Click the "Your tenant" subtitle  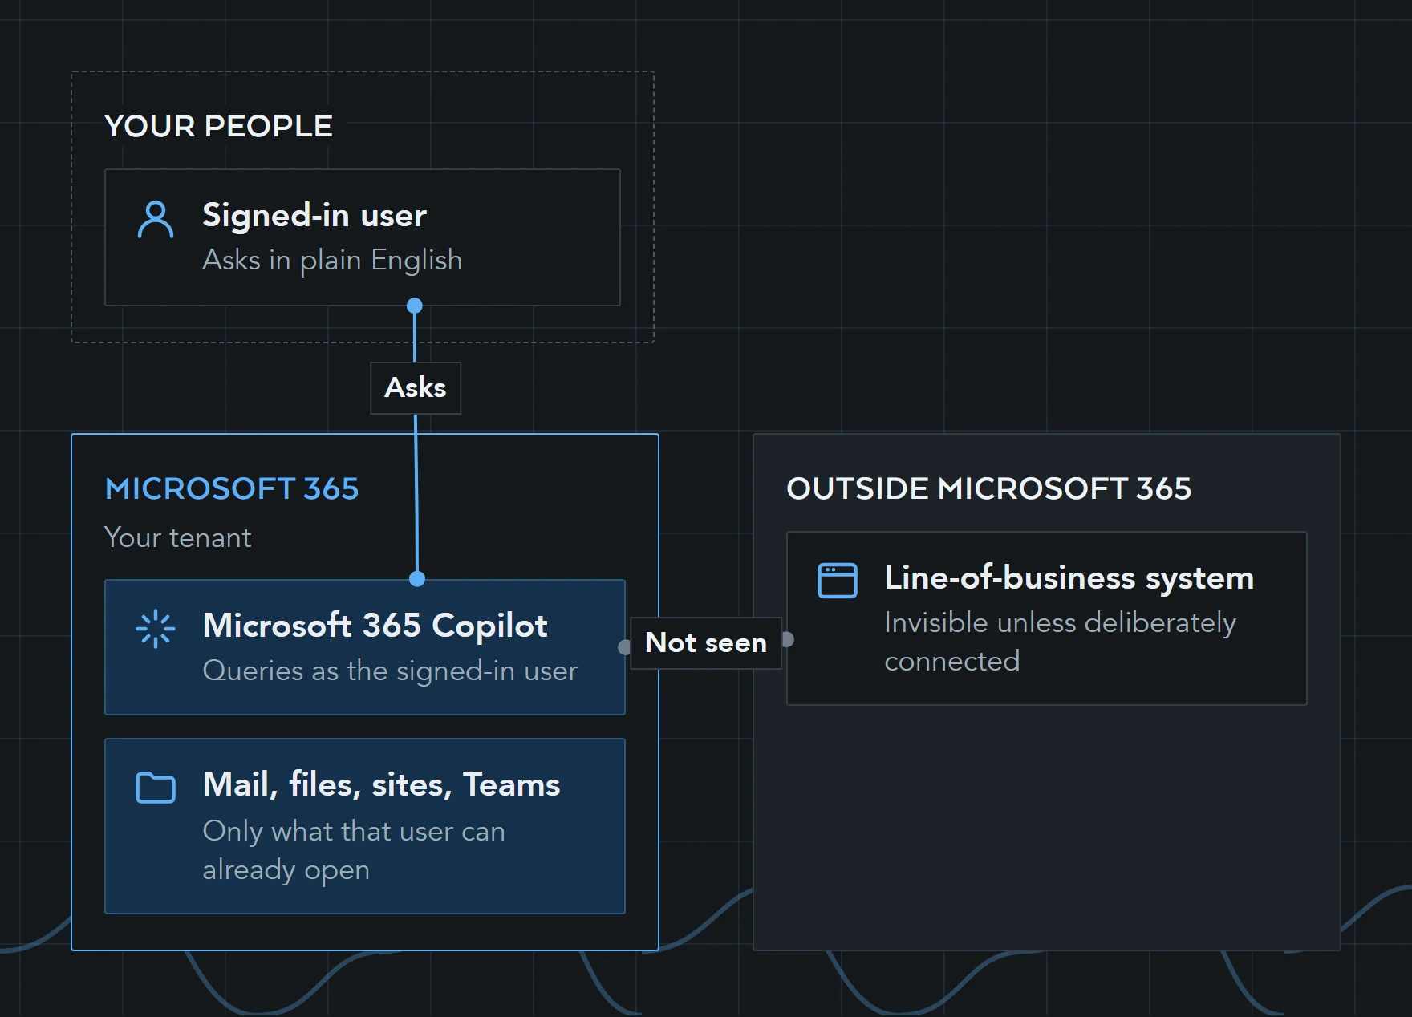tap(178, 537)
